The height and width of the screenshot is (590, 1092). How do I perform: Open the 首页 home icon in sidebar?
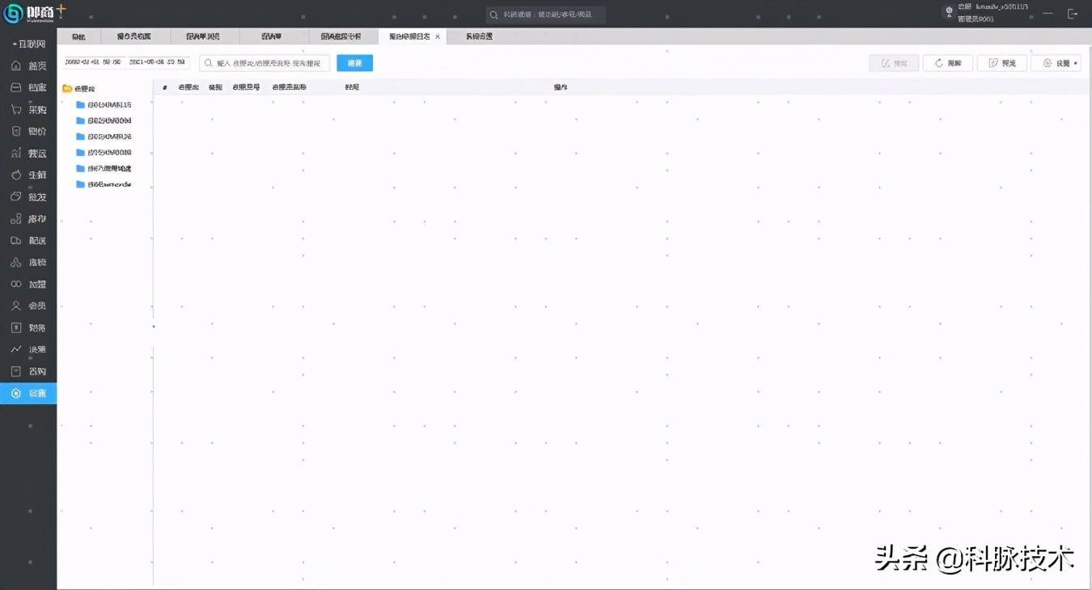(15, 65)
